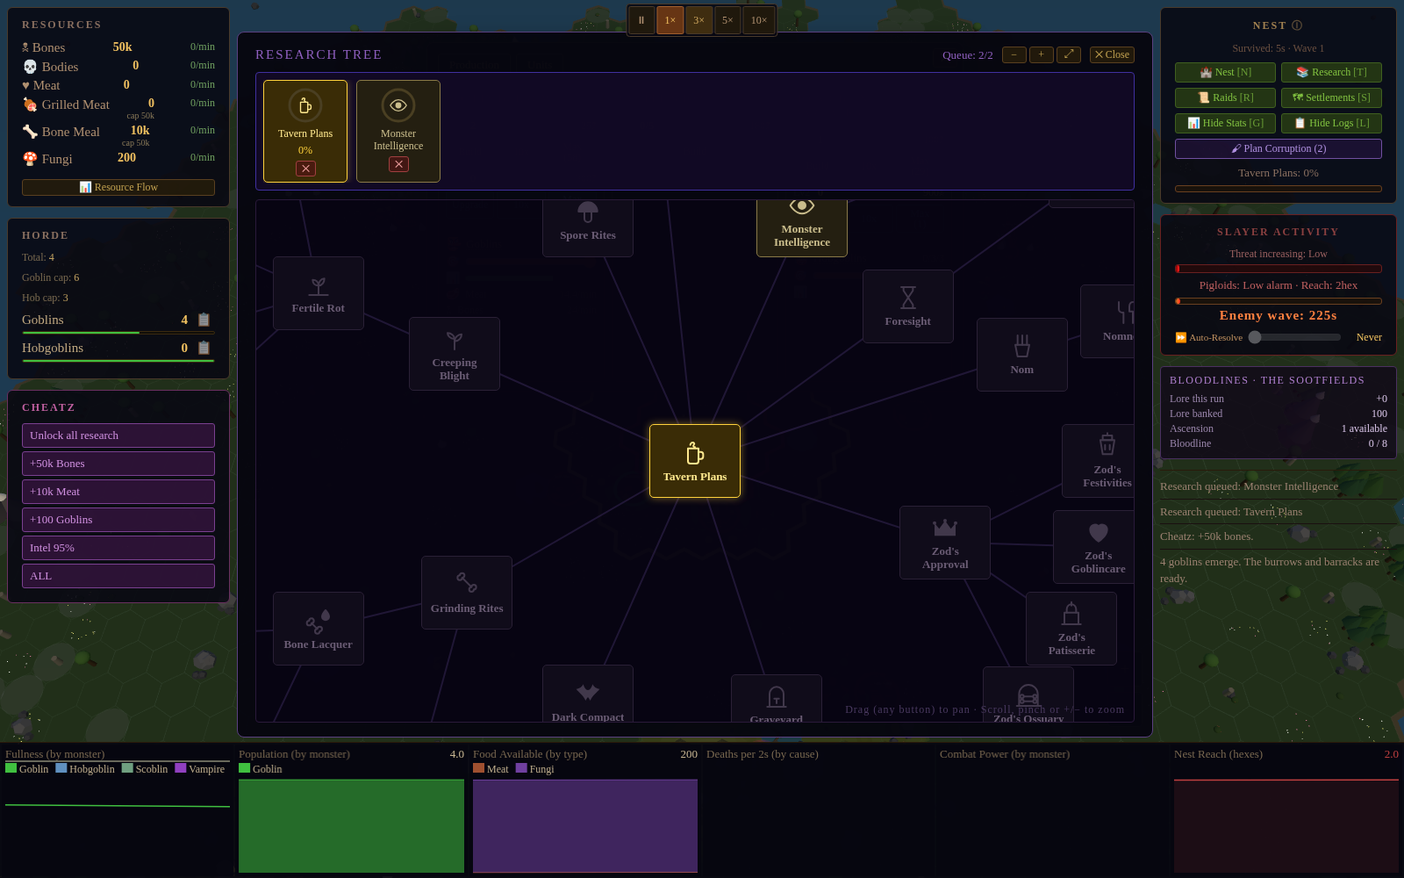Click Unlock all research cheat
Viewport: 1404px width, 878px height.
[x=118, y=435]
